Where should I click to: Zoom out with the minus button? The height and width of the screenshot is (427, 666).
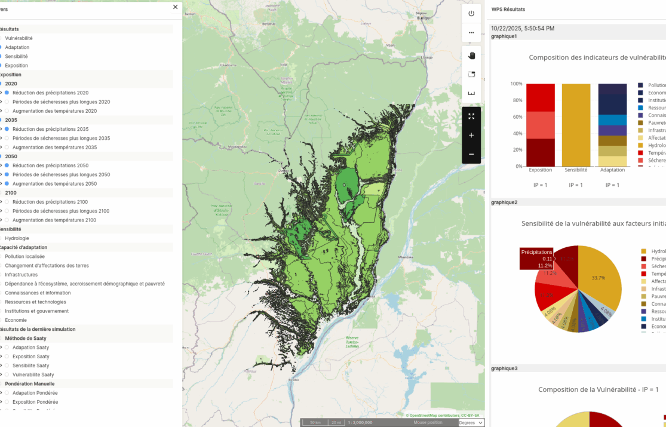[471, 154]
